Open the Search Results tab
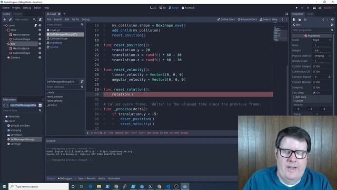The height and width of the screenshot is (190, 337). pyautogui.click(x=87, y=178)
